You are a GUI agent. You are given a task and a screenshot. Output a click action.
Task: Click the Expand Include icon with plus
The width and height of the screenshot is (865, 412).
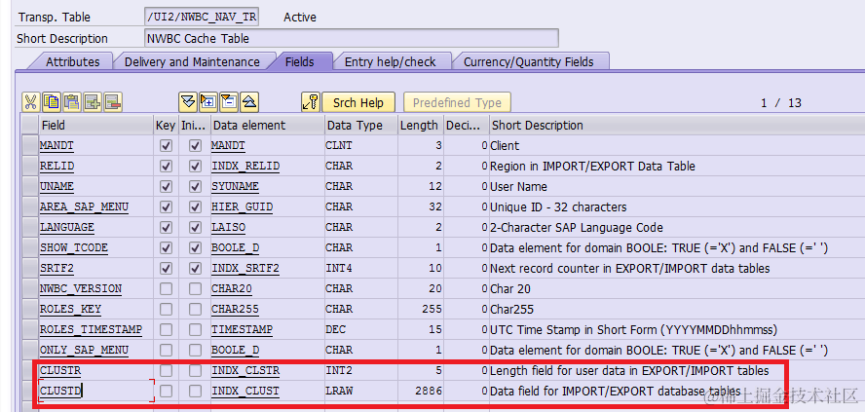[208, 102]
